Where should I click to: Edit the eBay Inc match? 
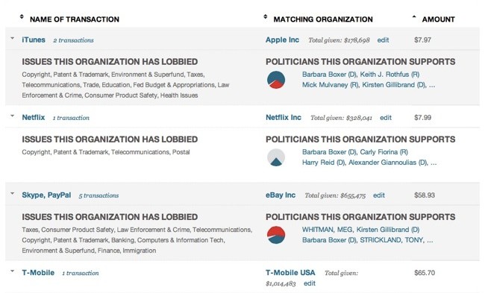(x=379, y=195)
